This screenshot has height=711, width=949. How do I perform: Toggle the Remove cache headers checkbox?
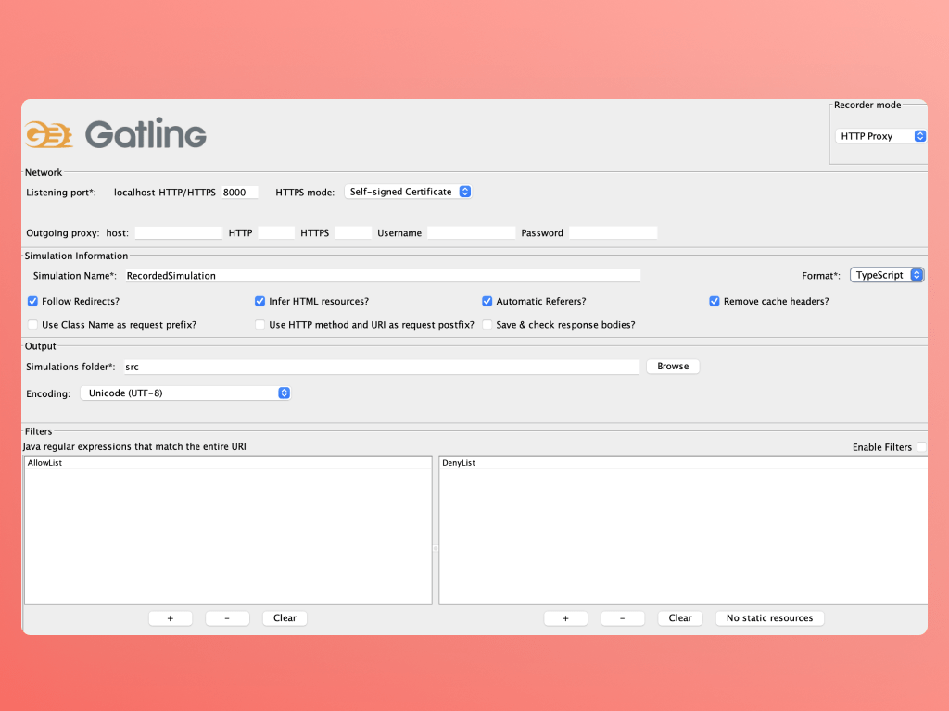[715, 301]
